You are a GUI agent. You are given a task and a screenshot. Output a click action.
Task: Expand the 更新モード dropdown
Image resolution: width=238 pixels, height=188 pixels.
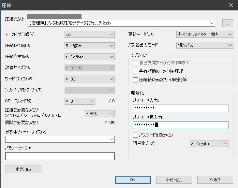point(205,34)
